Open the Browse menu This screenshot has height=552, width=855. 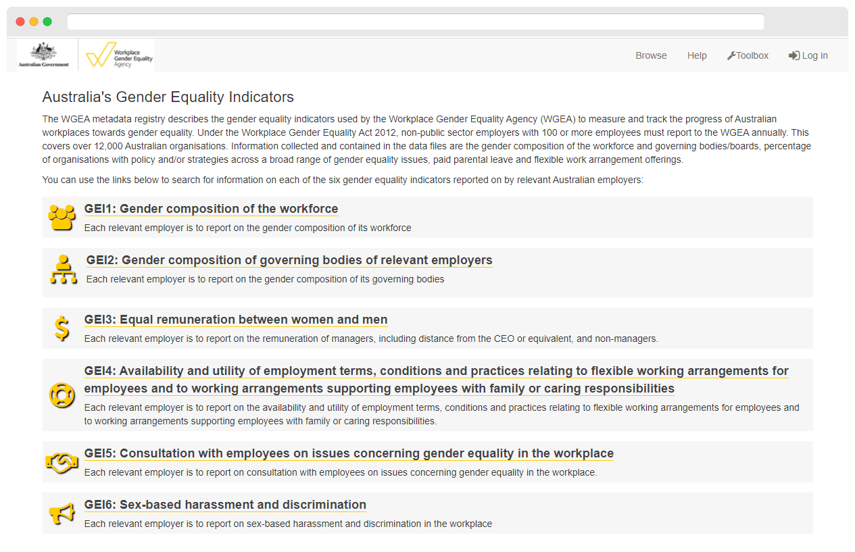tap(651, 55)
